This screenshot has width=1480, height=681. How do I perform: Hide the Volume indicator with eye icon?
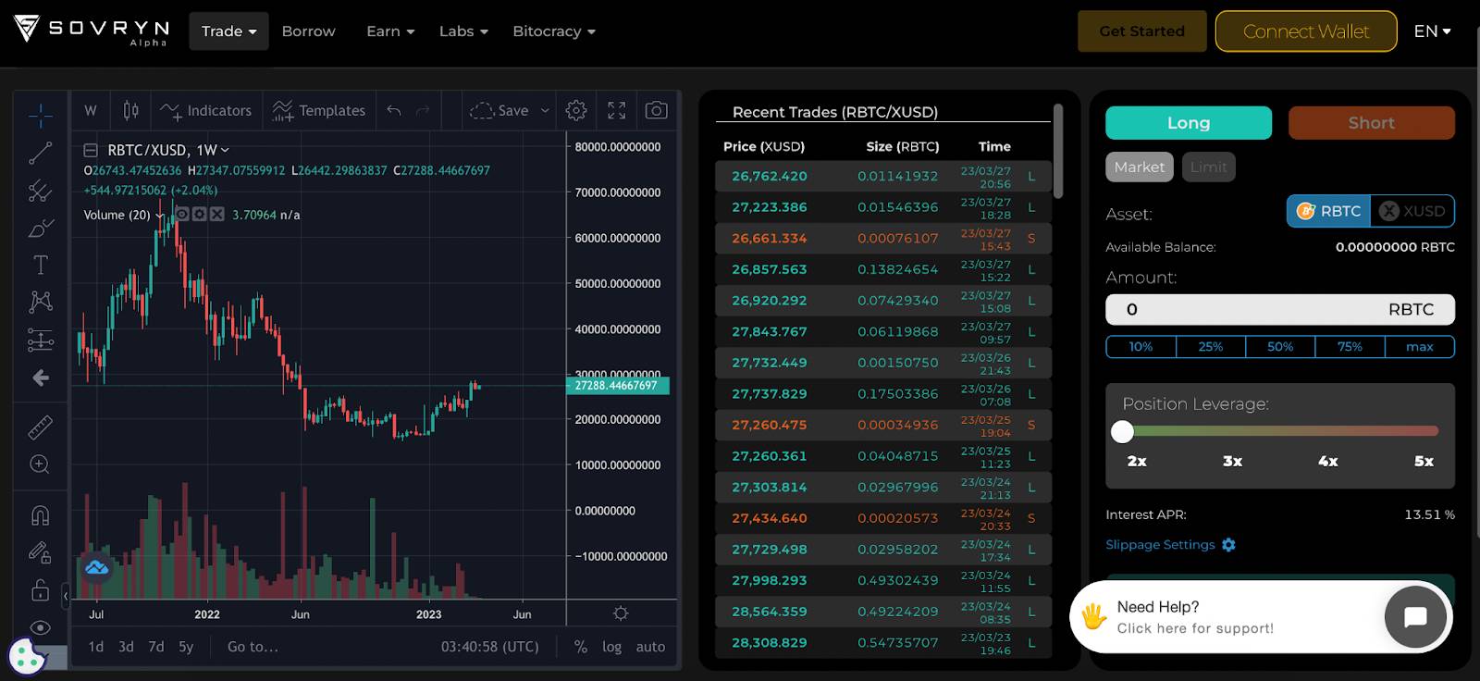182,214
